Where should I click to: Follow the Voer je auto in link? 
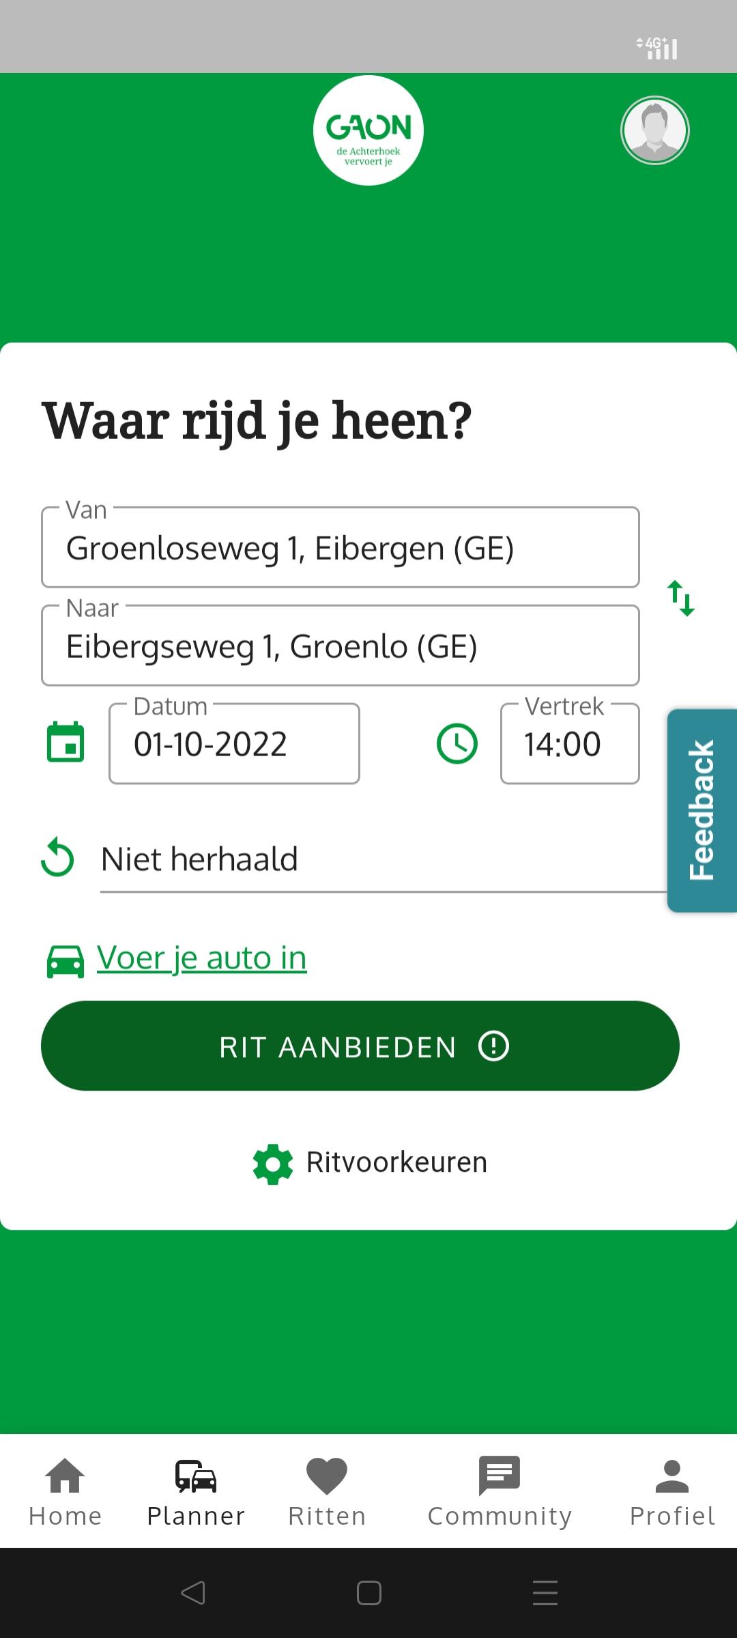click(x=202, y=958)
